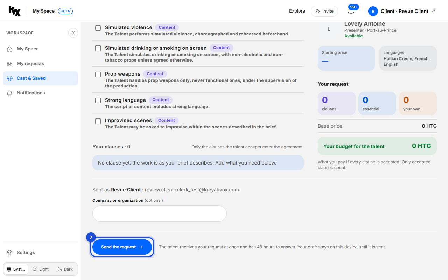Open the Explore link
The height and width of the screenshot is (280, 448).
[x=297, y=11]
